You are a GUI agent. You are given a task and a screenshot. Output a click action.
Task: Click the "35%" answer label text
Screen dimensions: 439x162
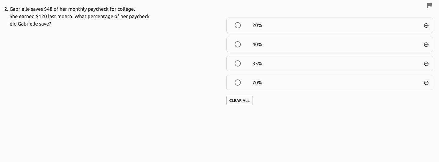pos(257,64)
